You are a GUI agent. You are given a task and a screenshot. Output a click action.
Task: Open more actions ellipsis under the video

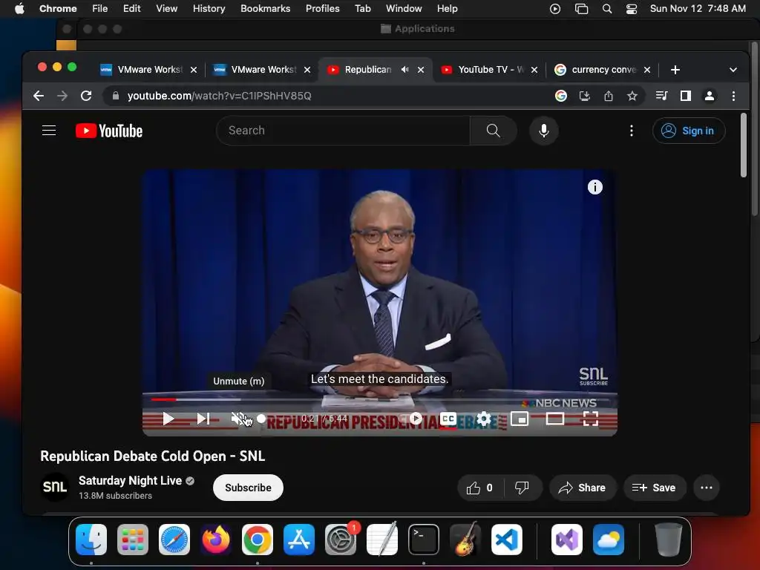[x=707, y=488]
